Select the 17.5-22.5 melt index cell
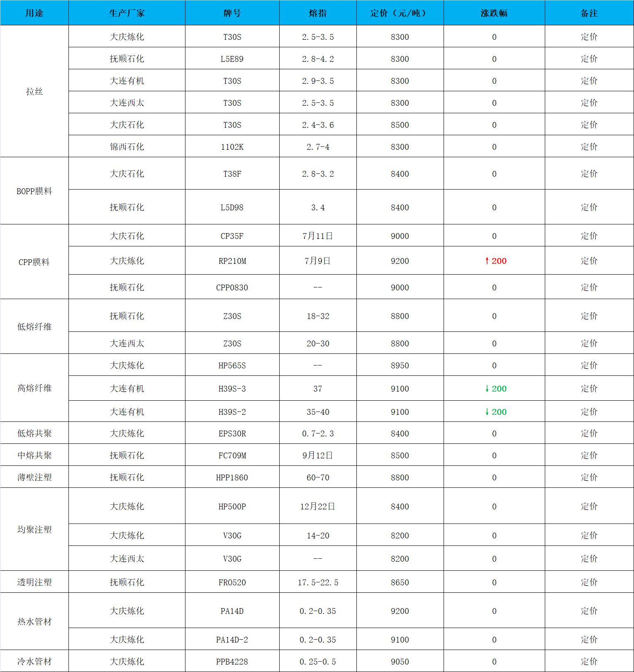The height and width of the screenshot is (672, 634). click(317, 582)
